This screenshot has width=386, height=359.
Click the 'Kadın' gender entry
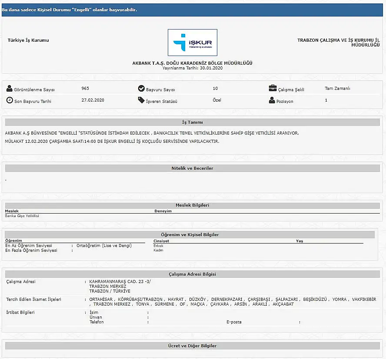tap(158, 250)
